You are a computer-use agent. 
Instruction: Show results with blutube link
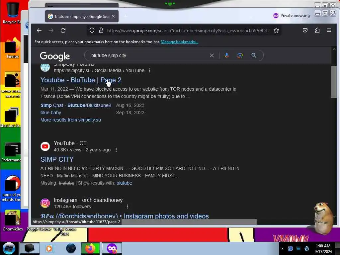(x=124, y=183)
